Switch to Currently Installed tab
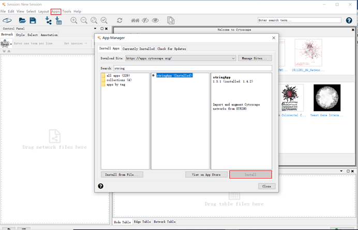Viewport: 358px width, 230px height. (x=138, y=49)
